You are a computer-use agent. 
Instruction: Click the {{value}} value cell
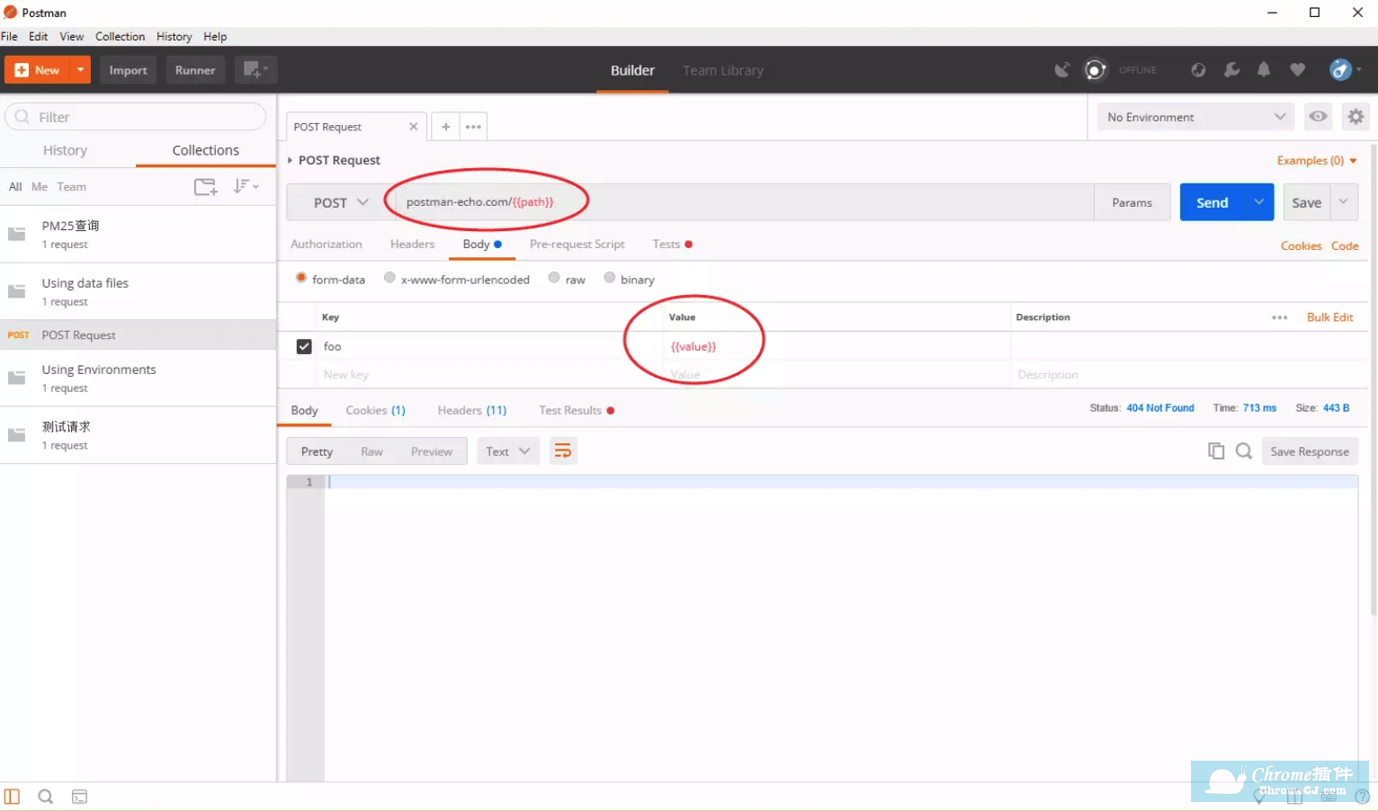click(x=836, y=346)
